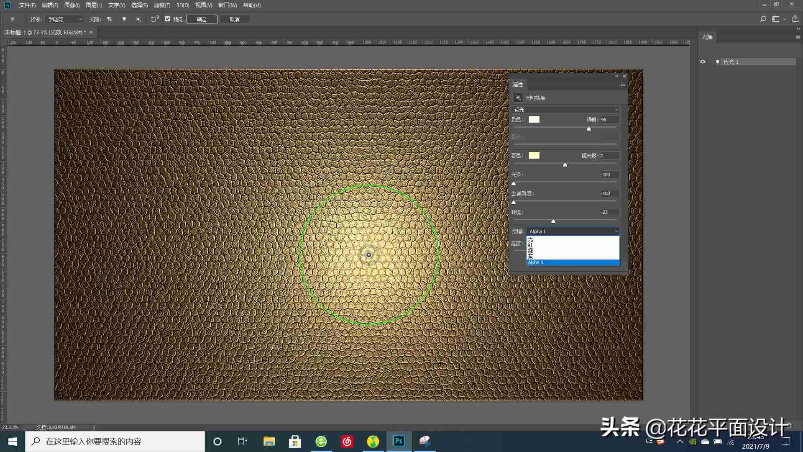Open the 颜色 light color swatch

pos(534,120)
